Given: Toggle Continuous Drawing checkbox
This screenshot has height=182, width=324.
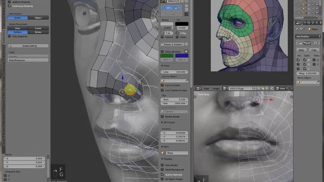Looking at the screenshot, I should pos(9,6).
